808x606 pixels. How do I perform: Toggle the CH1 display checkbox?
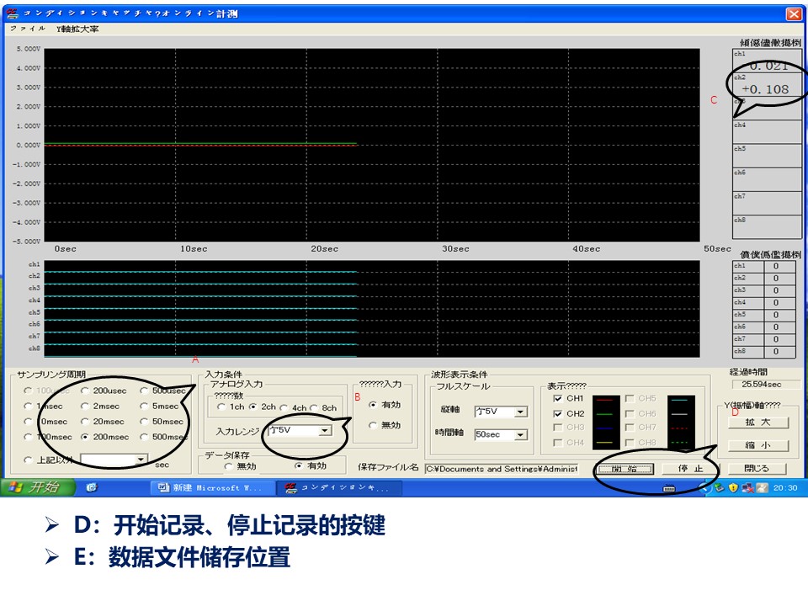pos(557,398)
